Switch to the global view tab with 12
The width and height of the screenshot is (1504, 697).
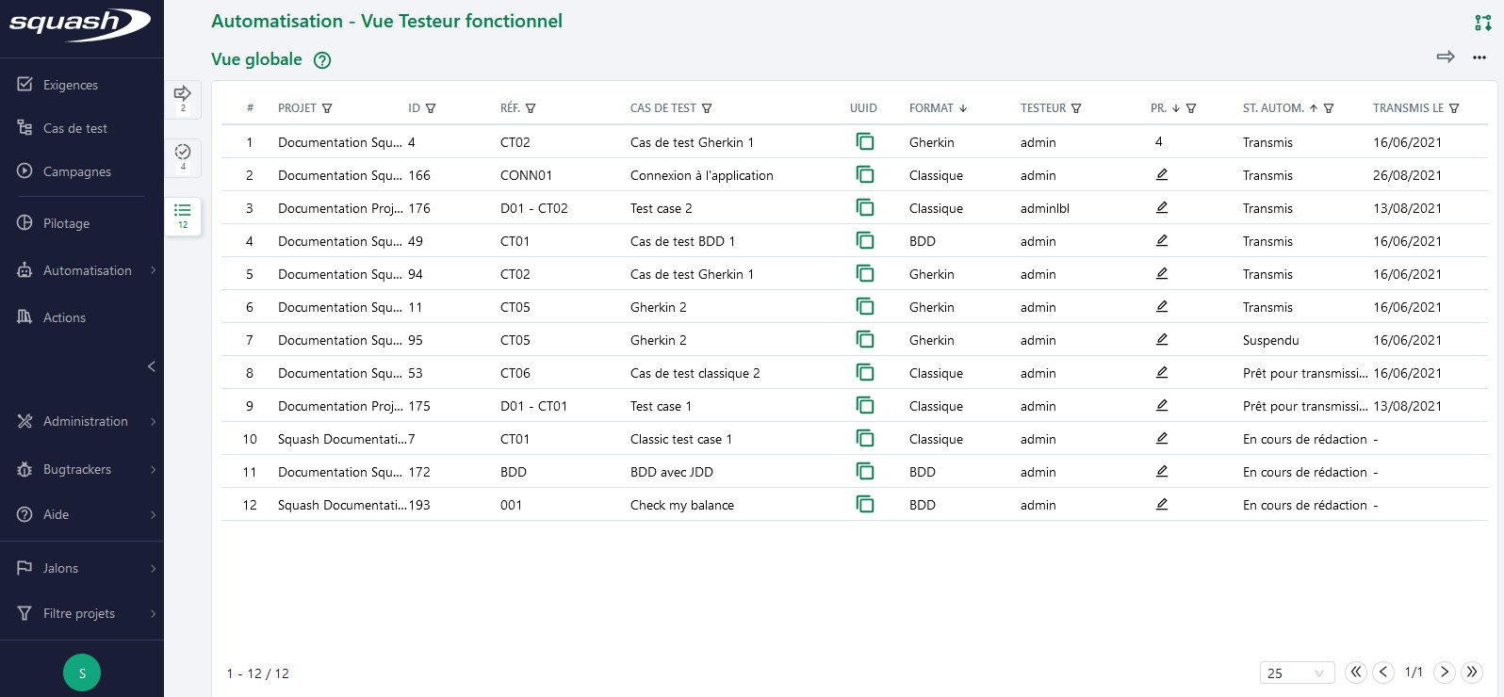[x=183, y=216]
